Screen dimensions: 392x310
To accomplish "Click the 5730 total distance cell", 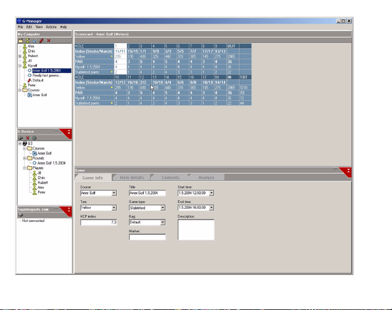I will 245,87.
